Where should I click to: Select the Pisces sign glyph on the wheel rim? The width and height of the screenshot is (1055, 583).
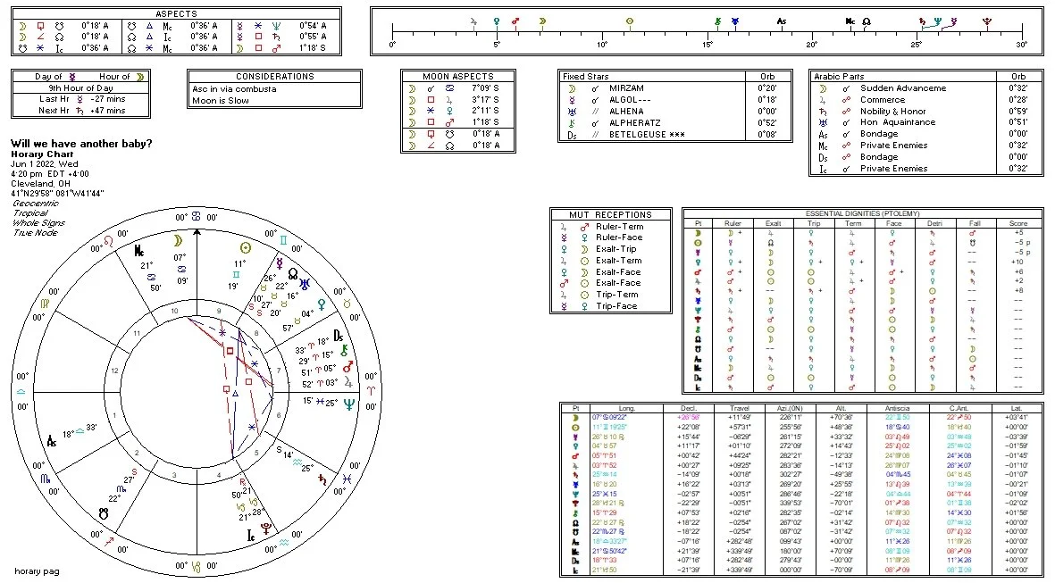(347, 479)
